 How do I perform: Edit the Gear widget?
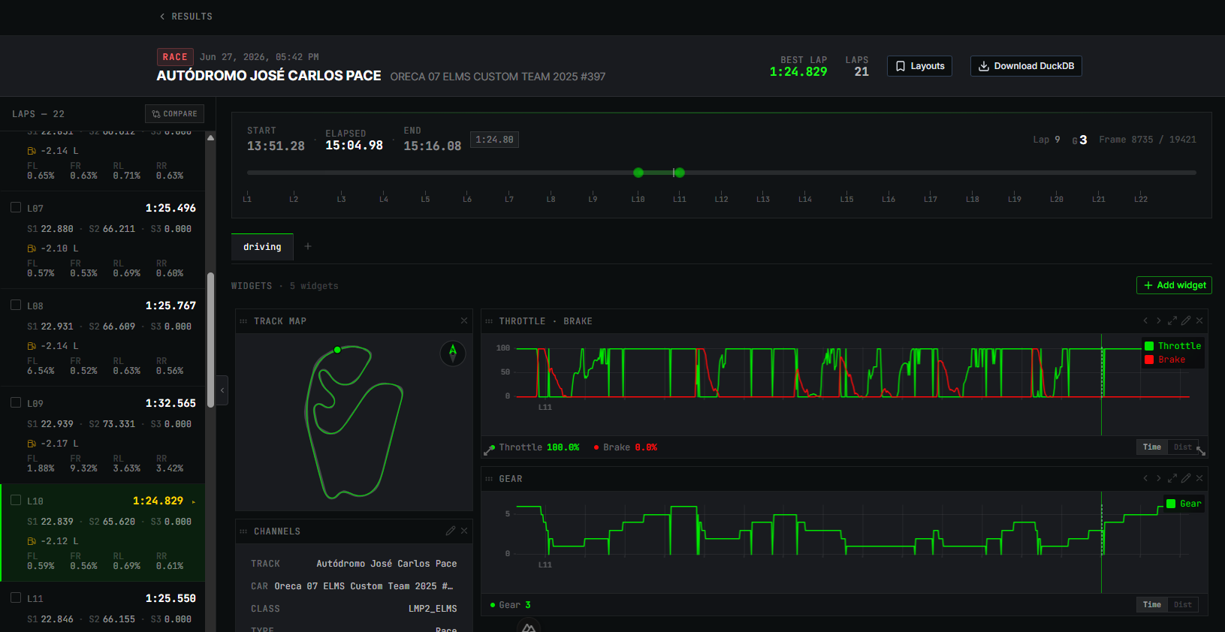coord(1186,478)
